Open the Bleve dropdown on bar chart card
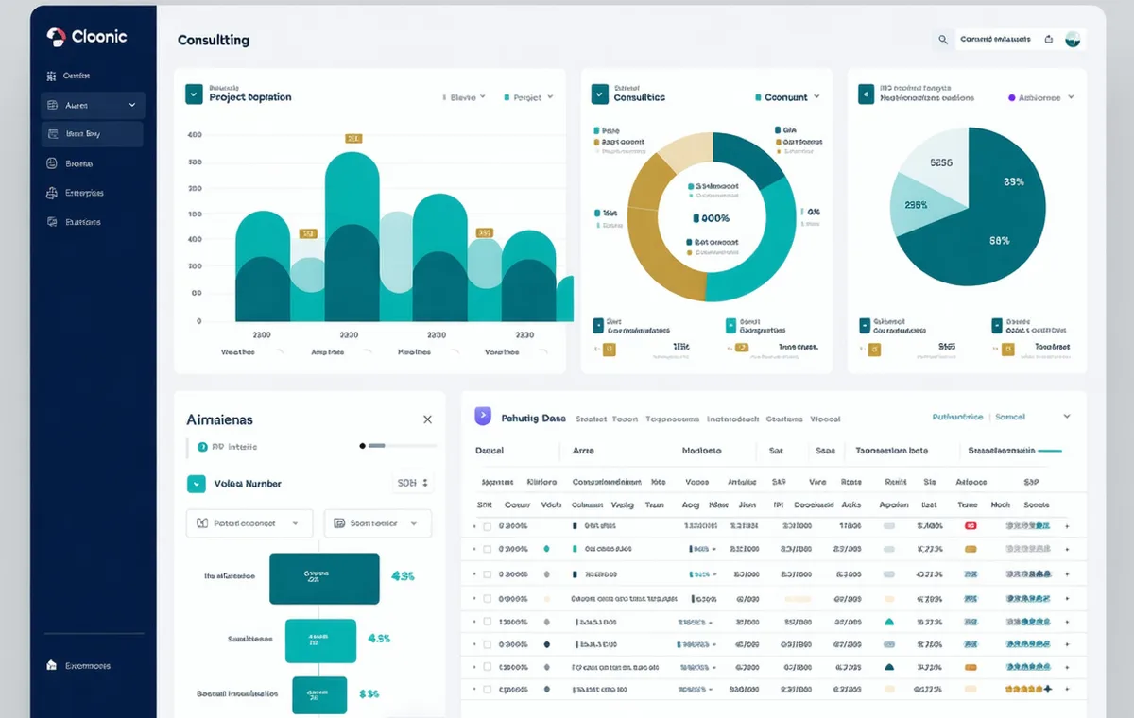 [x=464, y=97]
